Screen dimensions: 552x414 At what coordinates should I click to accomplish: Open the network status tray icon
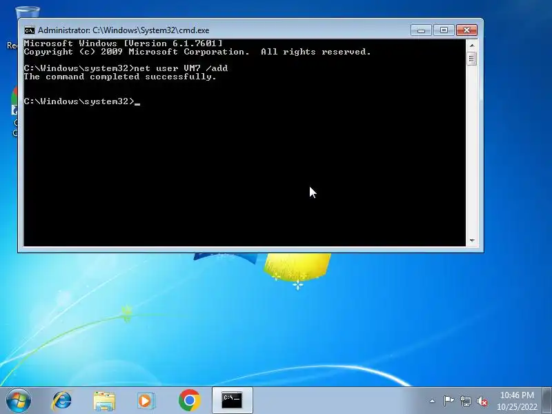pos(465,401)
